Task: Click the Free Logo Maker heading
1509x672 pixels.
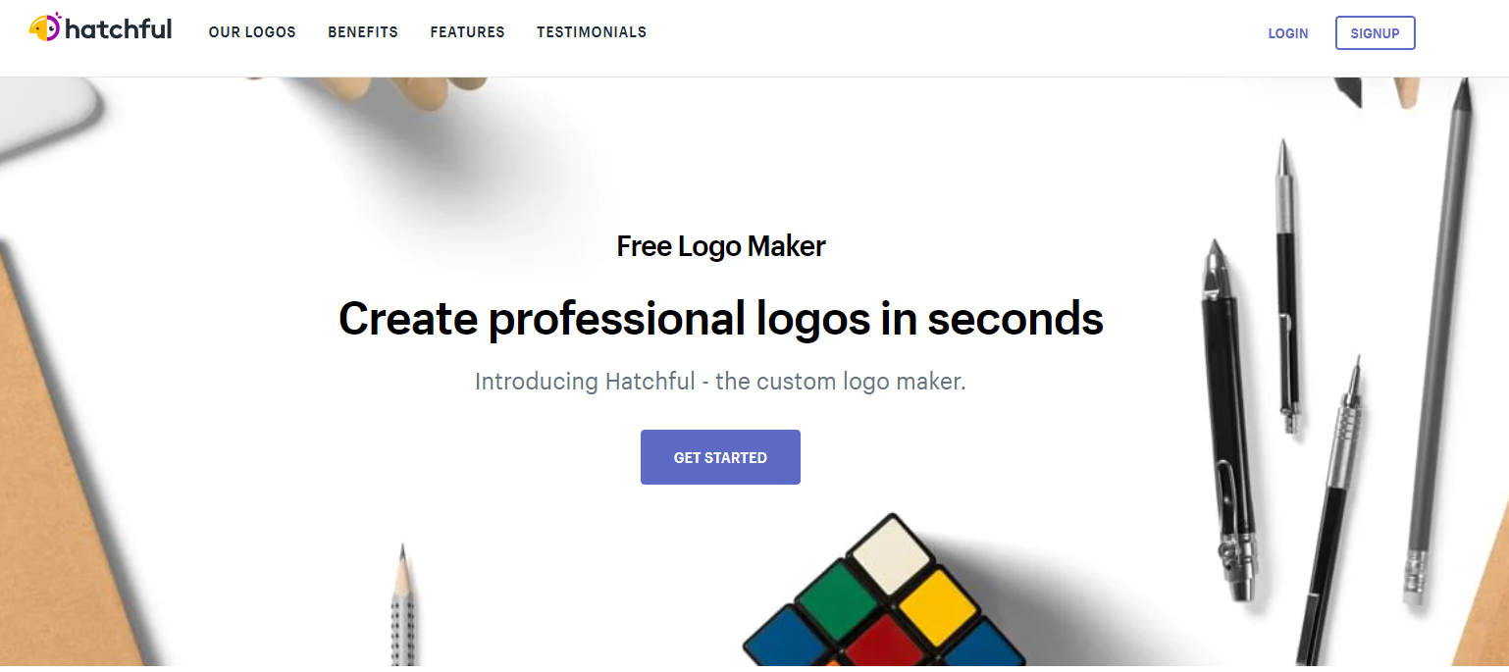Action: tap(721, 246)
